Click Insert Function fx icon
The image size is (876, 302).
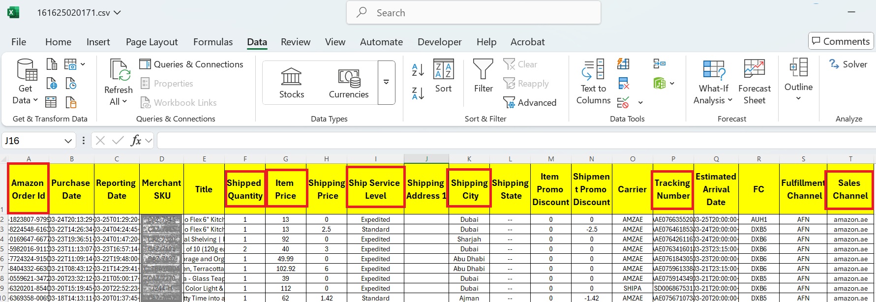[x=136, y=141]
